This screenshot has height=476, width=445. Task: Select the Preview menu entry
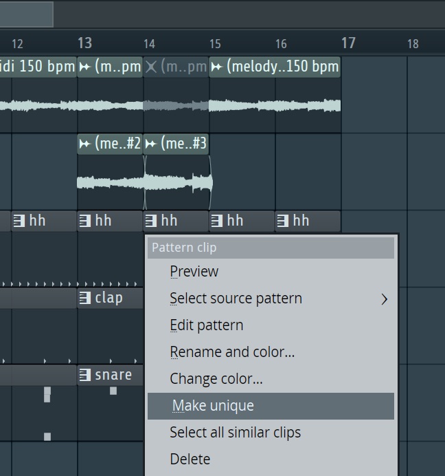[x=271, y=272]
